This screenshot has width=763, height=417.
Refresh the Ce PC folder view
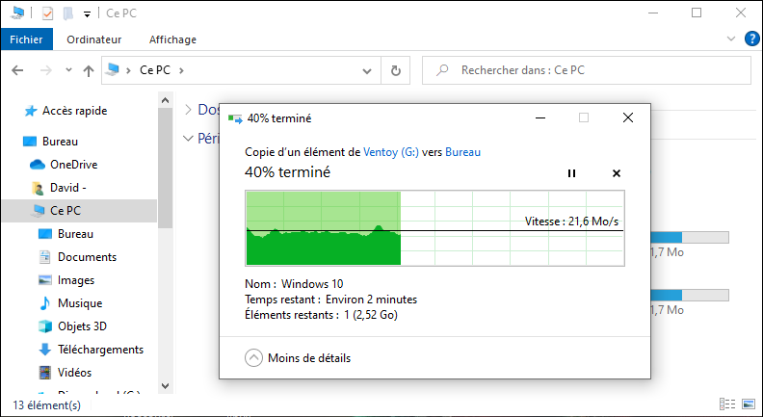click(396, 70)
